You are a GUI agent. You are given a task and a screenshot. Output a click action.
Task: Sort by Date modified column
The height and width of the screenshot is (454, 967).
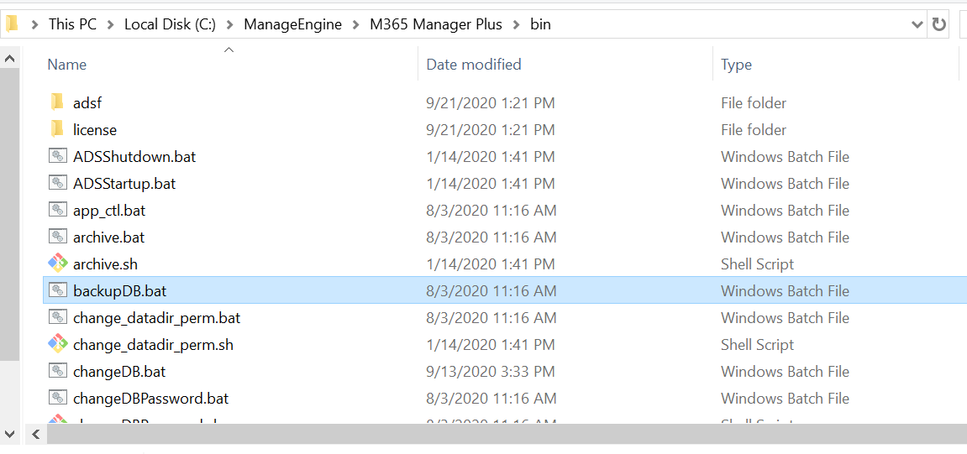(474, 65)
